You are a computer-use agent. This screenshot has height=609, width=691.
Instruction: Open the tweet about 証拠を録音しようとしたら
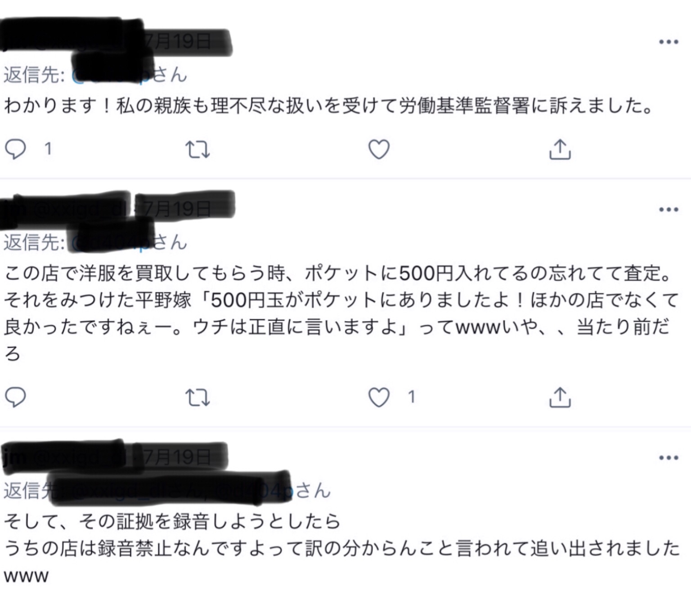pyautogui.click(x=342, y=548)
